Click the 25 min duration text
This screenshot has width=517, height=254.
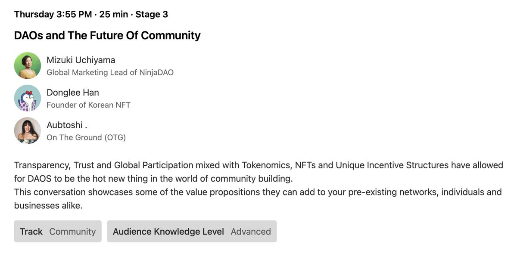[x=114, y=14]
